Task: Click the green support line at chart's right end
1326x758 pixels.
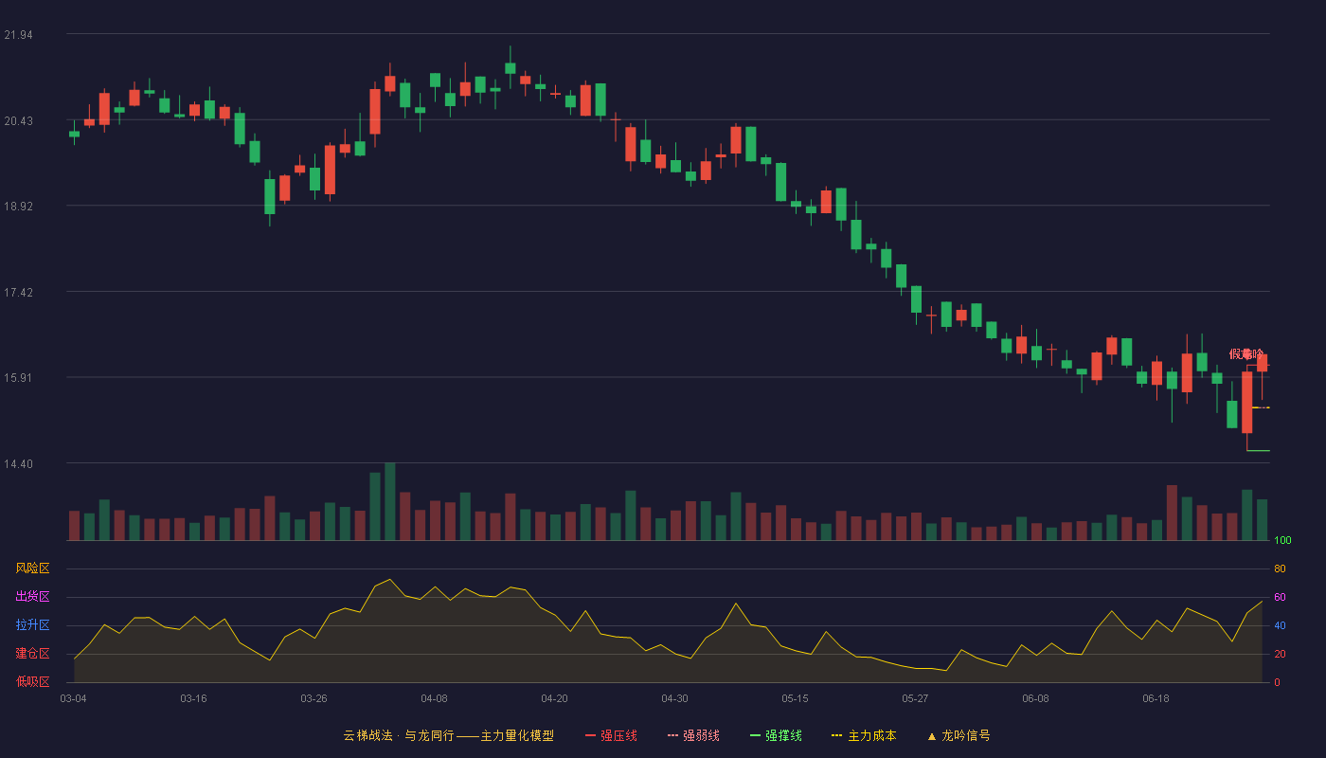Action: 1258,451
